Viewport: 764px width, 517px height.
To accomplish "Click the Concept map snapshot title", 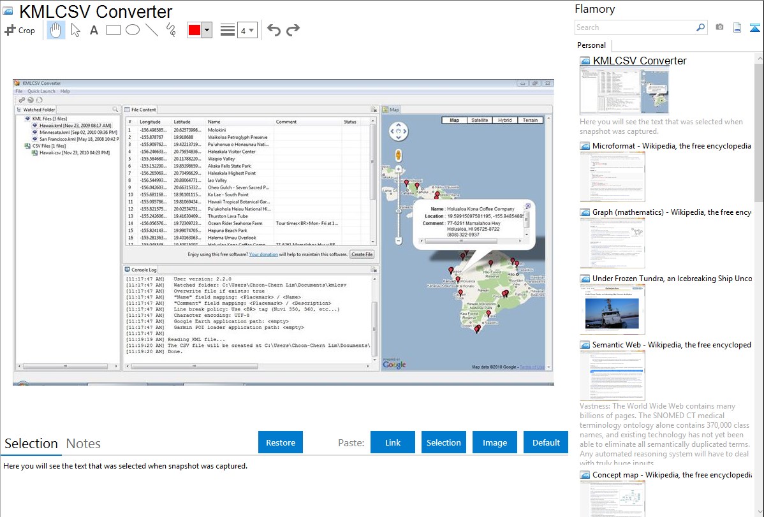I will point(672,474).
